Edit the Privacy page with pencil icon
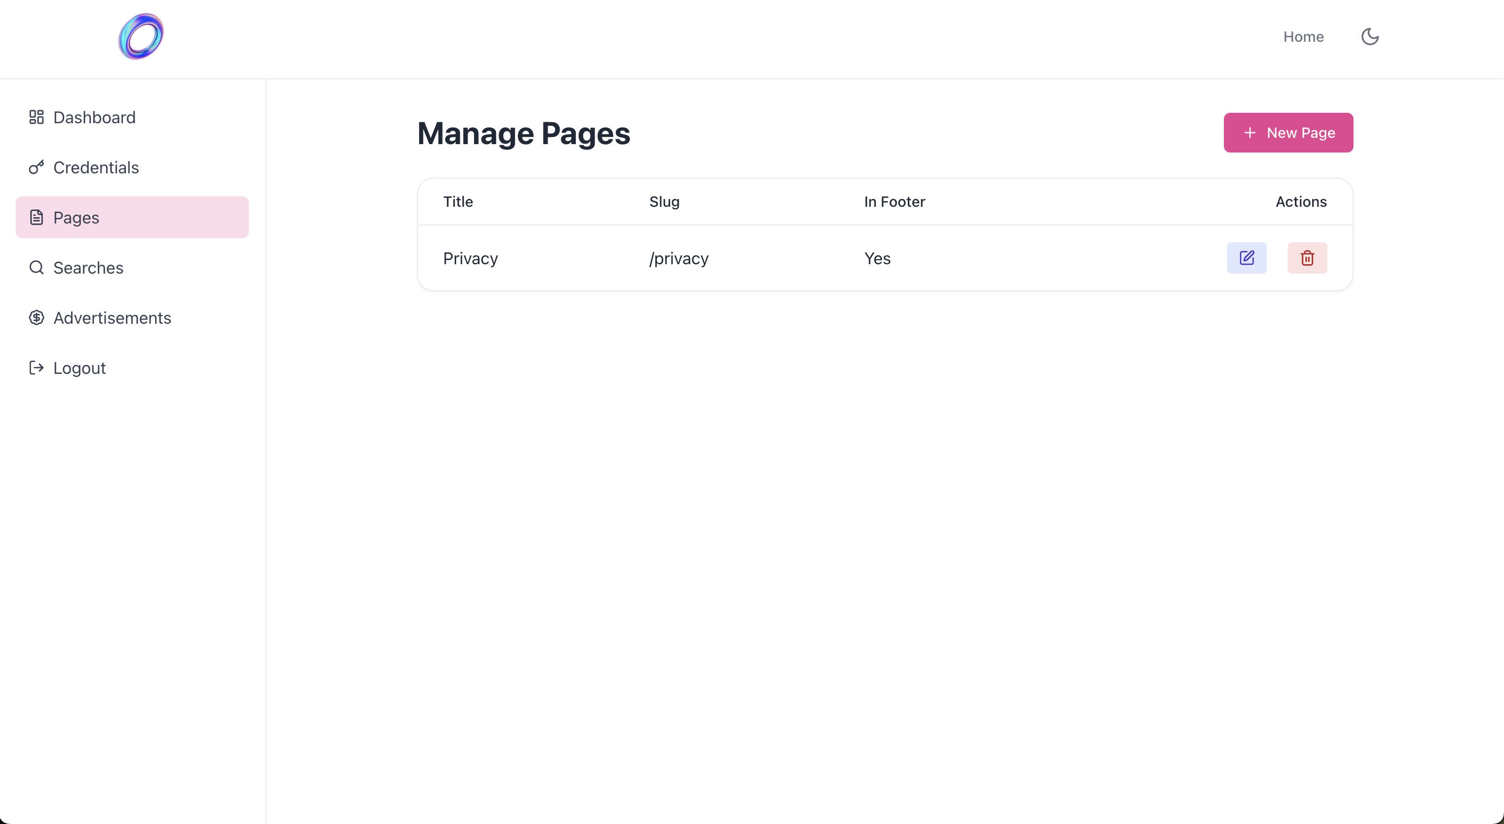 click(x=1246, y=258)
